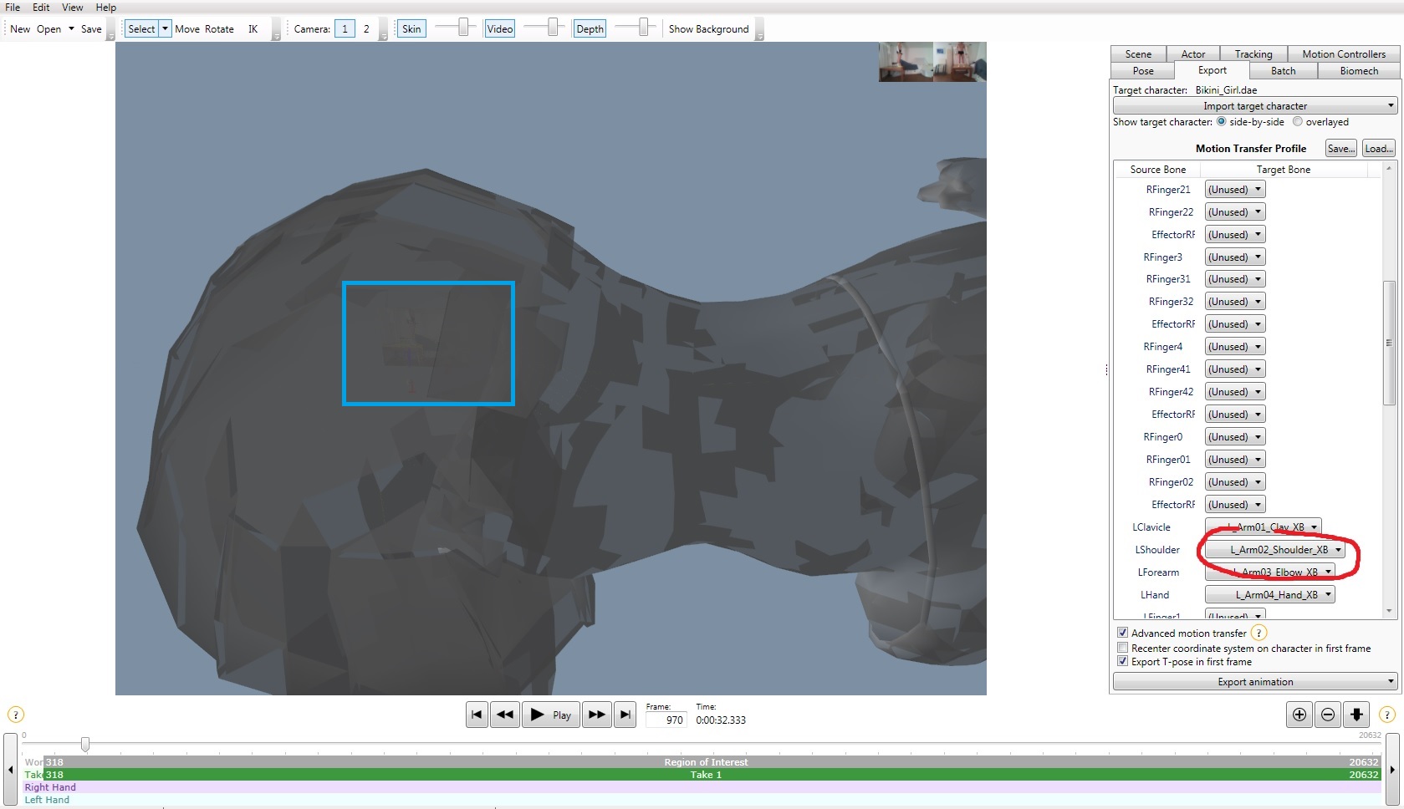
Task: Open the Help menu
Action: click(105, 7)
